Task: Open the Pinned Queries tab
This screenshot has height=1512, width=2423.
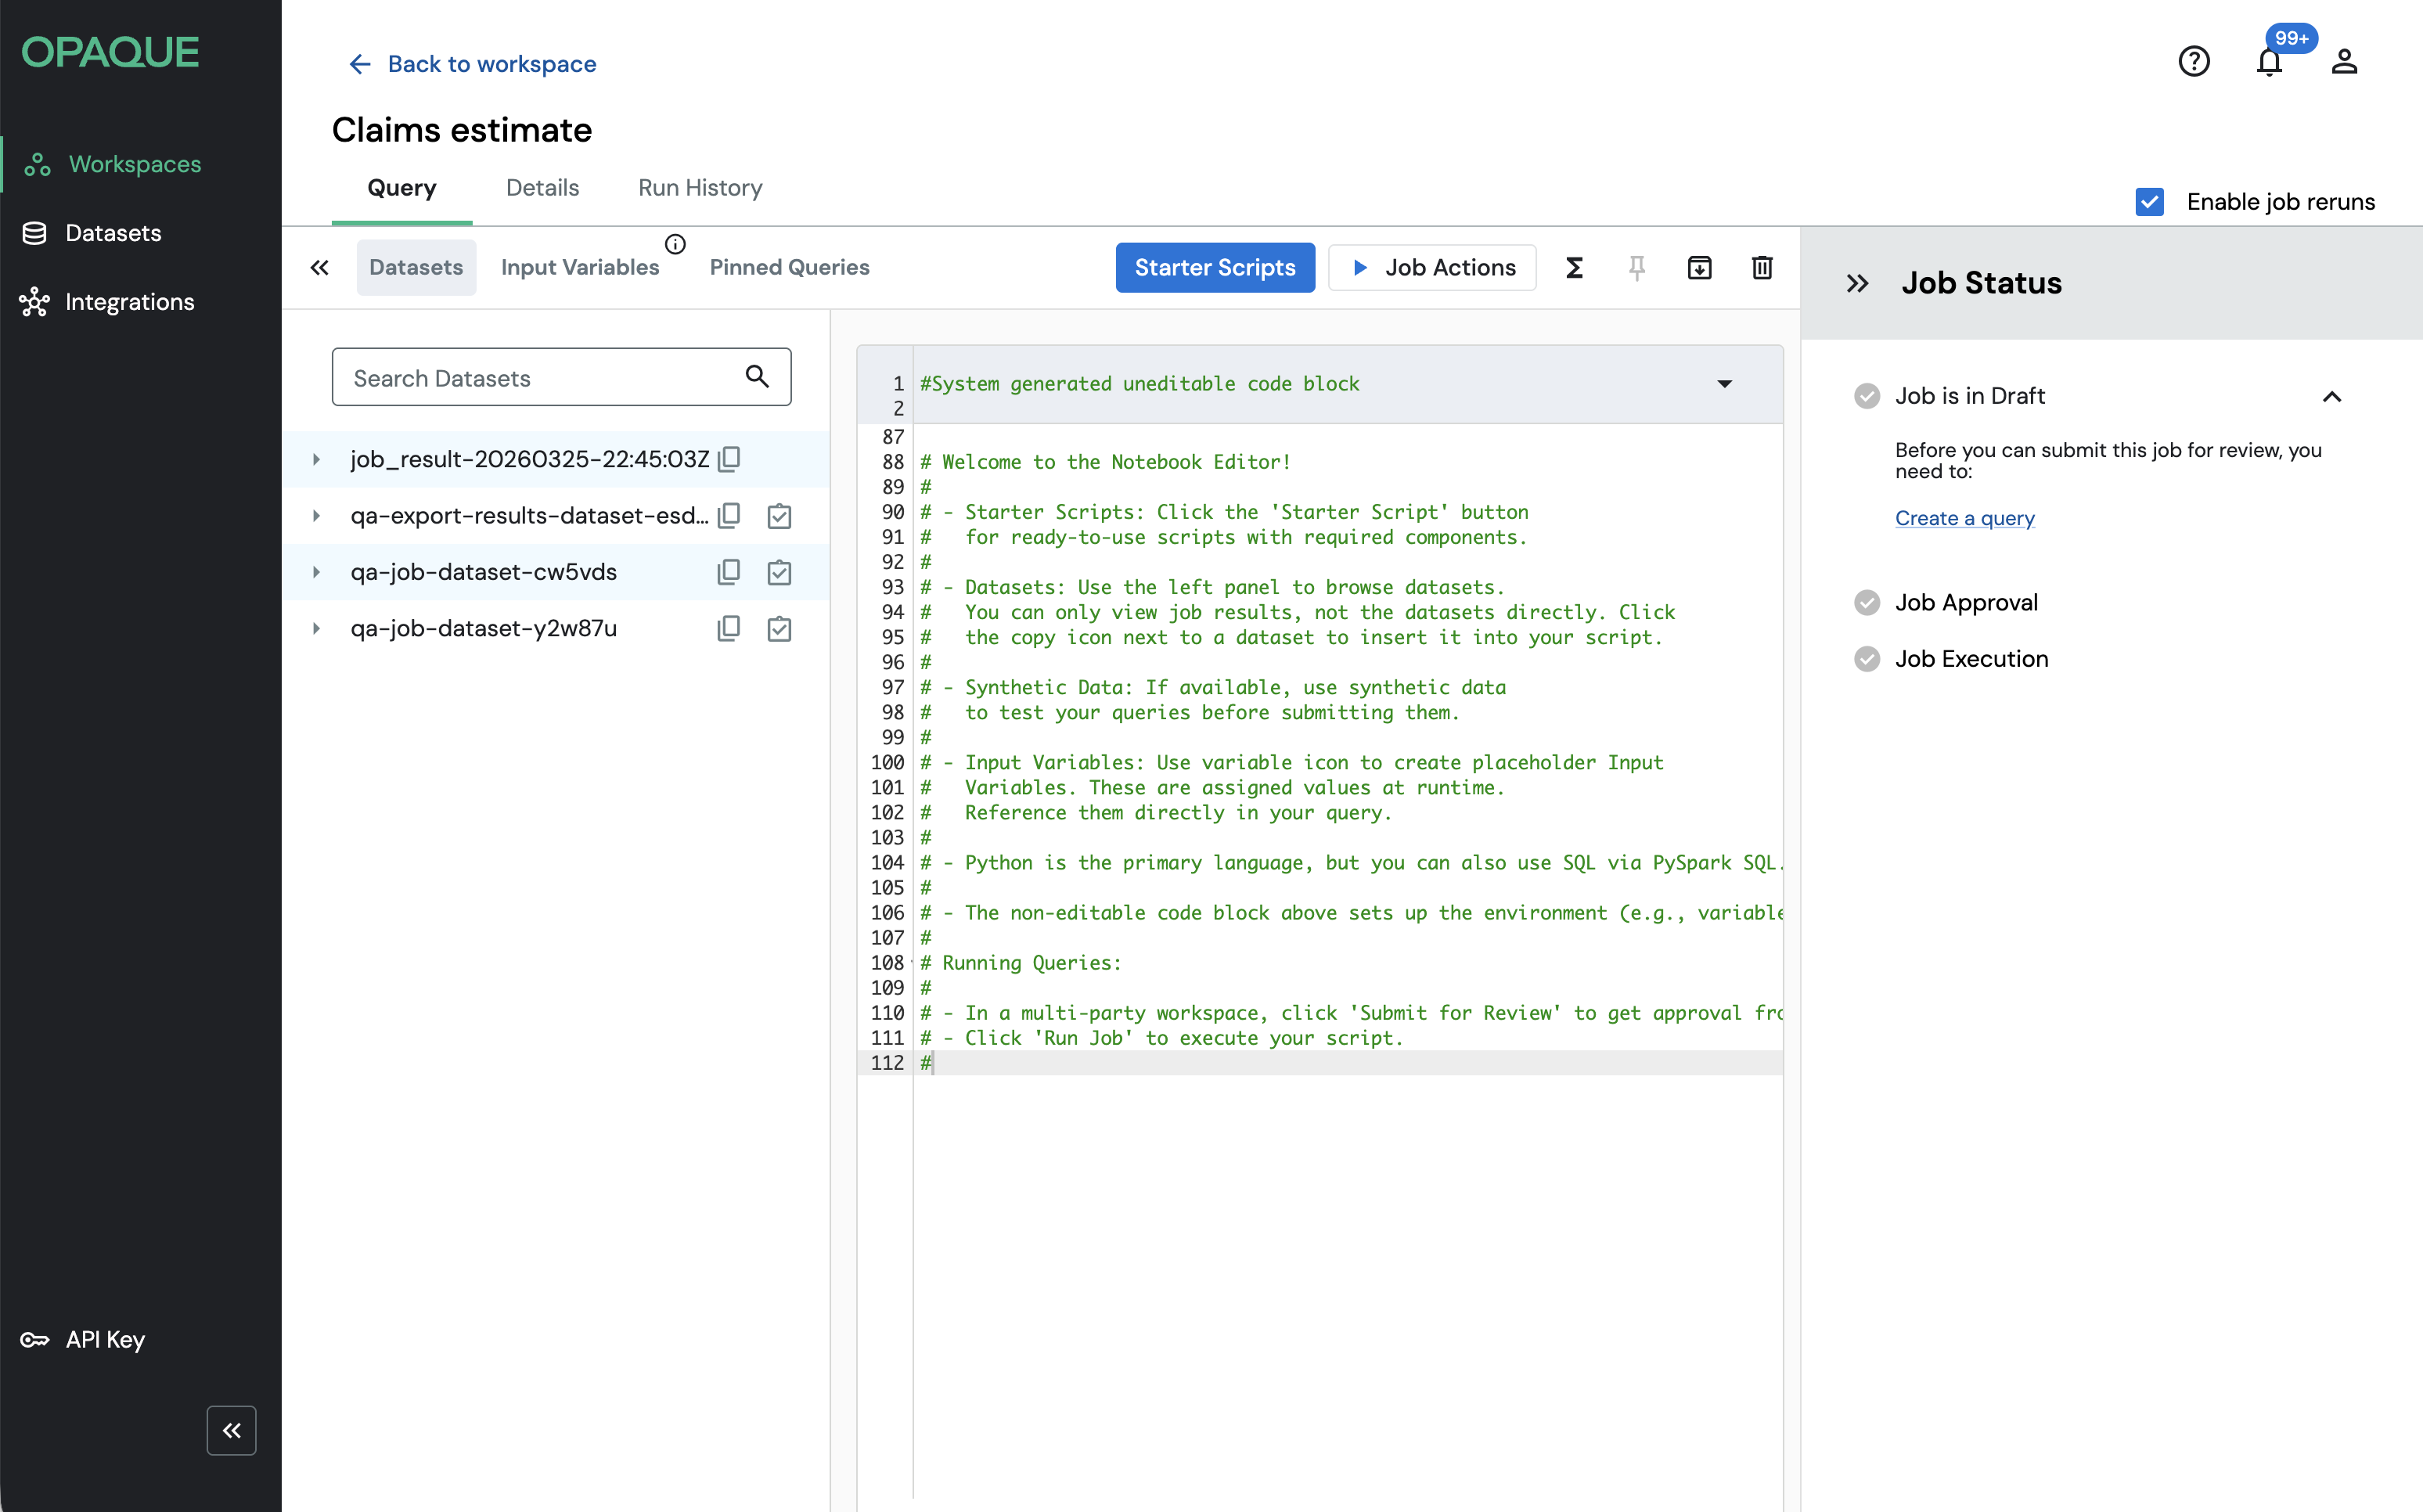Action: click(x=789, y=268)
